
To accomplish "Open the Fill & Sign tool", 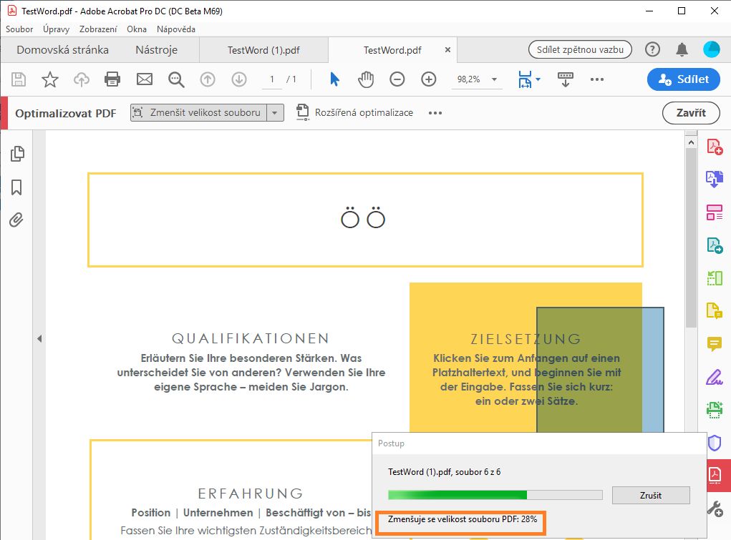I will click(714, 377).
